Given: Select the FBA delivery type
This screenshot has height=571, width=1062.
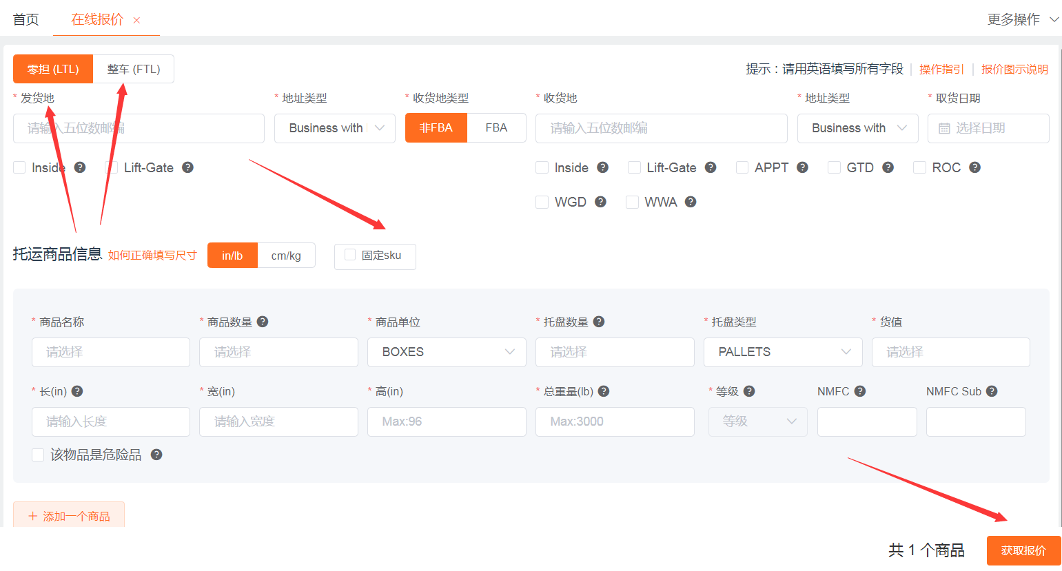Looking at the screenshot, I should (x=496, y=127).
